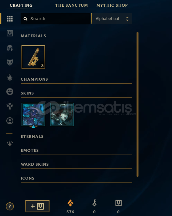Select the Hextech key material
This screenshot has width=172, height=216.
coord(33,57)
